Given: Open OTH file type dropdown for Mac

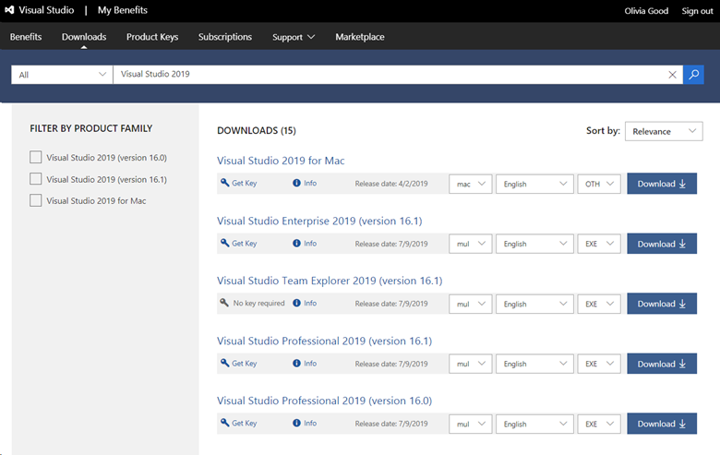Looking at the screenshot, I should point(599,184).
